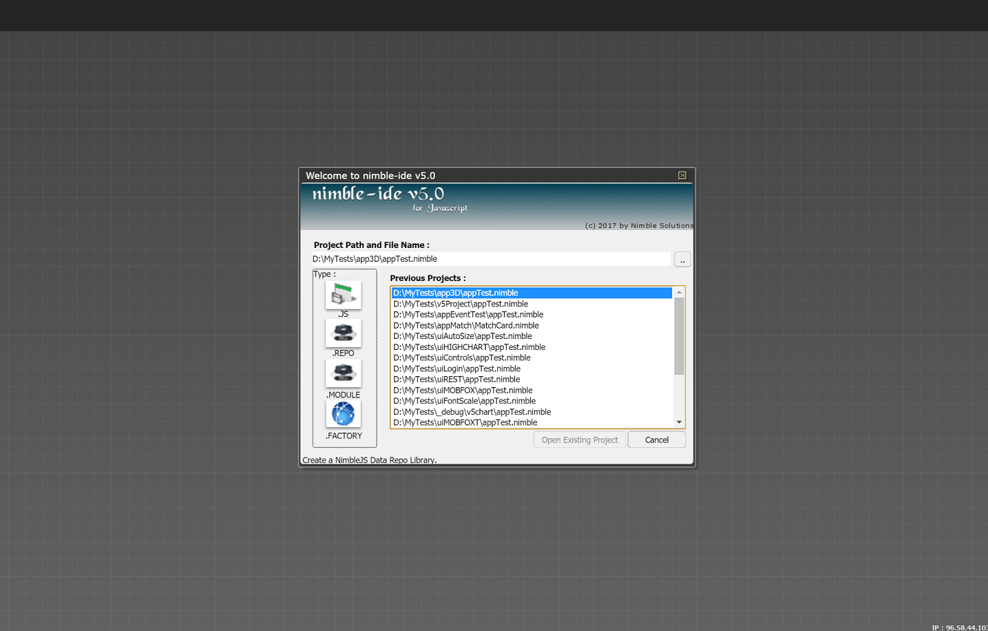The height and width of the screenshot is (631, 988).
Task: Click the .REPO type label
Action: [343, 353]
